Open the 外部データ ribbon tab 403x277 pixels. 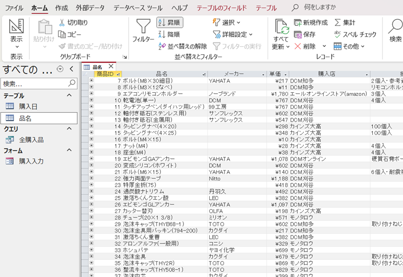[90, 8]
